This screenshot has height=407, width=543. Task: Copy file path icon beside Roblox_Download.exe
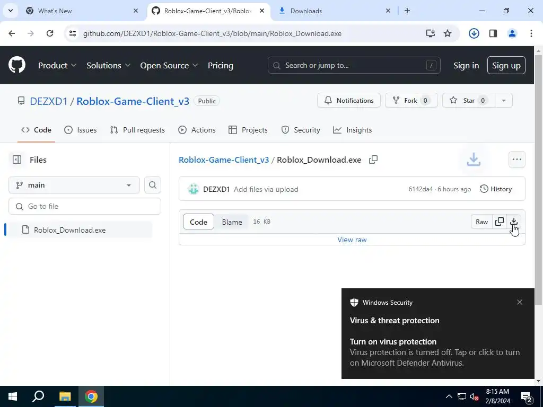tap(373, 160)
